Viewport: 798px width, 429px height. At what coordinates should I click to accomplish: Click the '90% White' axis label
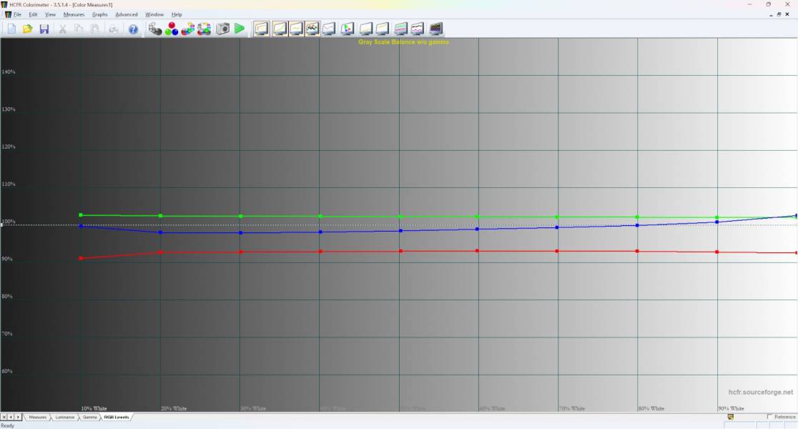coord(731,408)
